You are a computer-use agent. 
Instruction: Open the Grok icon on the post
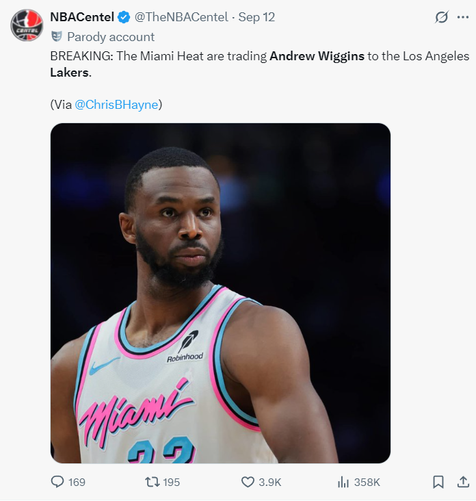click(x=441, y=18)
